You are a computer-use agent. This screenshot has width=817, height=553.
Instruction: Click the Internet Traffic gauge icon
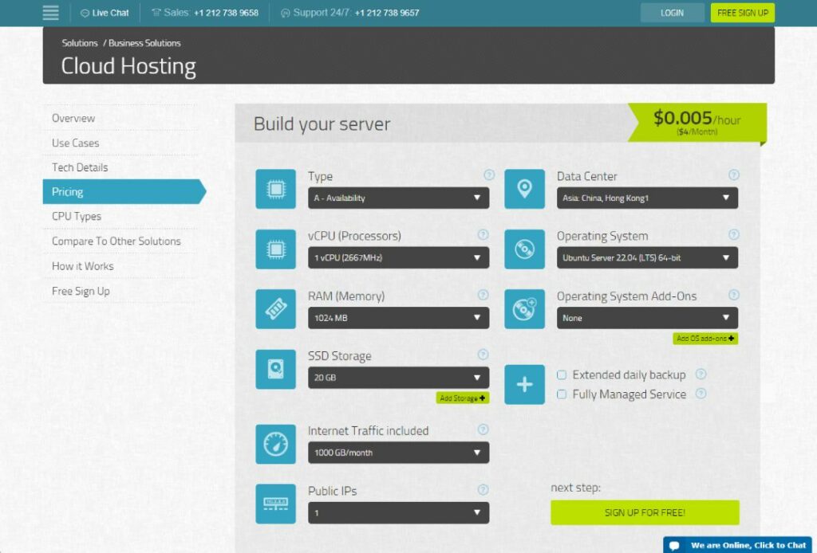pos(275,445)
